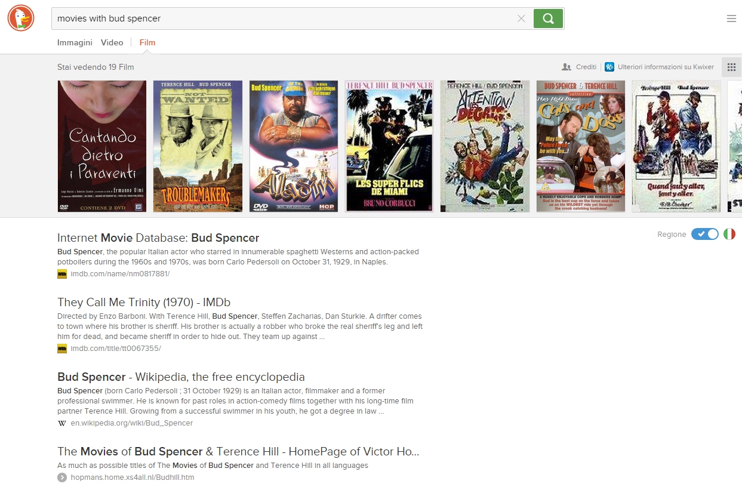Open the hamburger menu
The width and height of the screenshot is (742, 493).
(x=731, y=19)
